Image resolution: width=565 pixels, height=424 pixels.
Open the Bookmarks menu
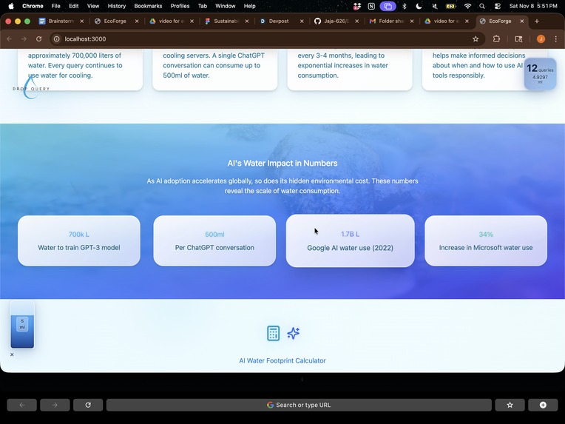tap(148, 6)
